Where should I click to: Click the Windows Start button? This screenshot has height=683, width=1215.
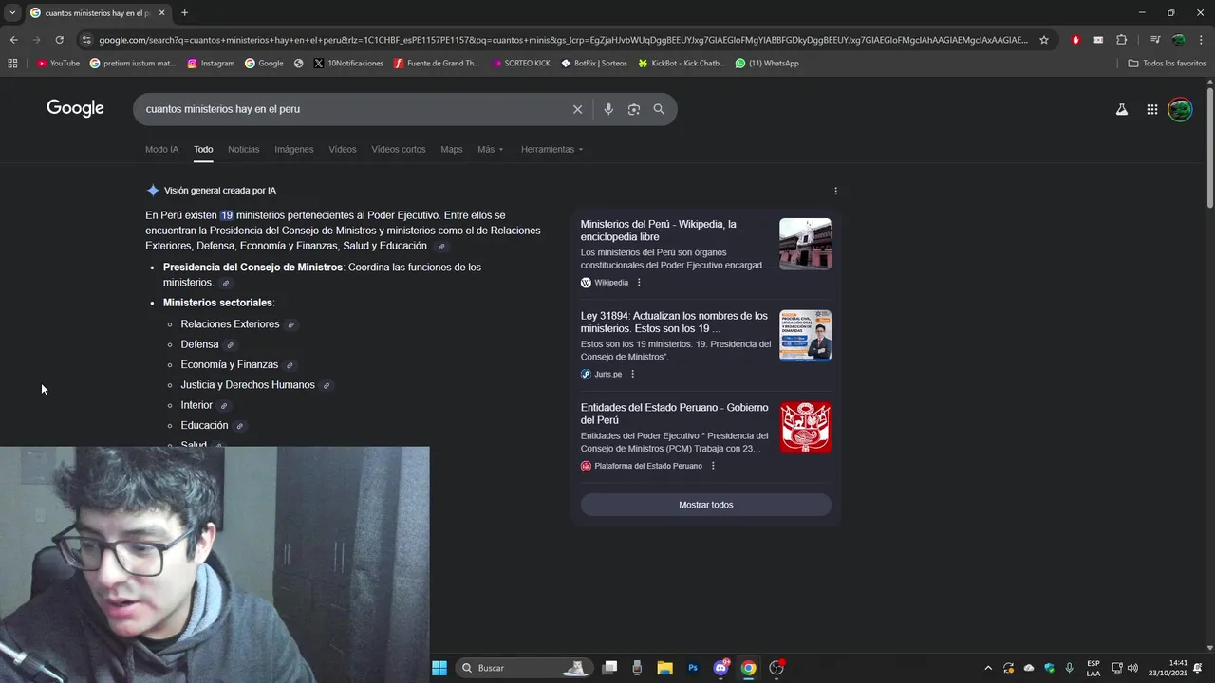(x=439, y=668)
